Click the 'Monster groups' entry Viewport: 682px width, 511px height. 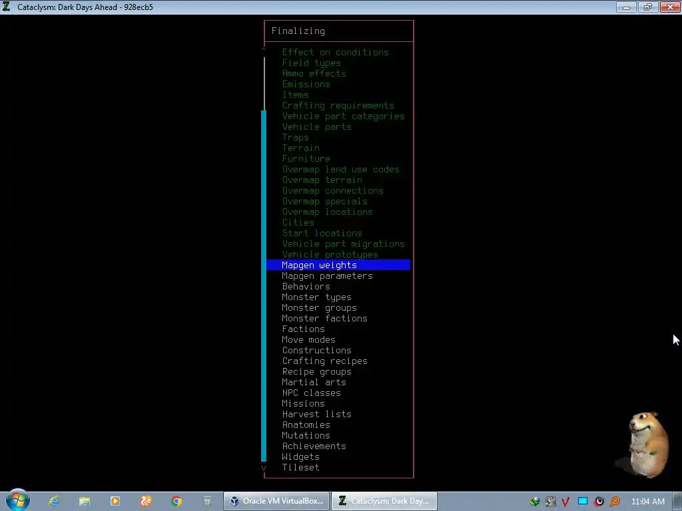click(319, 307)
